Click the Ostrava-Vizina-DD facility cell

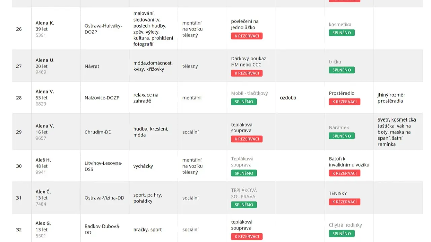click(x=104, y=198)
